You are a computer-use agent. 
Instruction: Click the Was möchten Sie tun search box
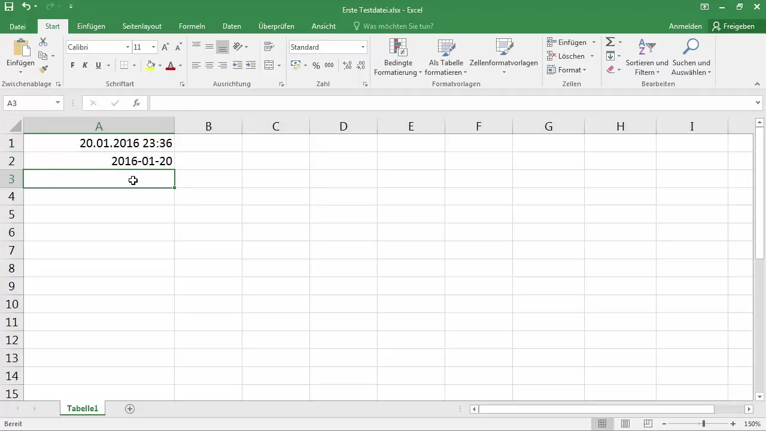(393, 26)
